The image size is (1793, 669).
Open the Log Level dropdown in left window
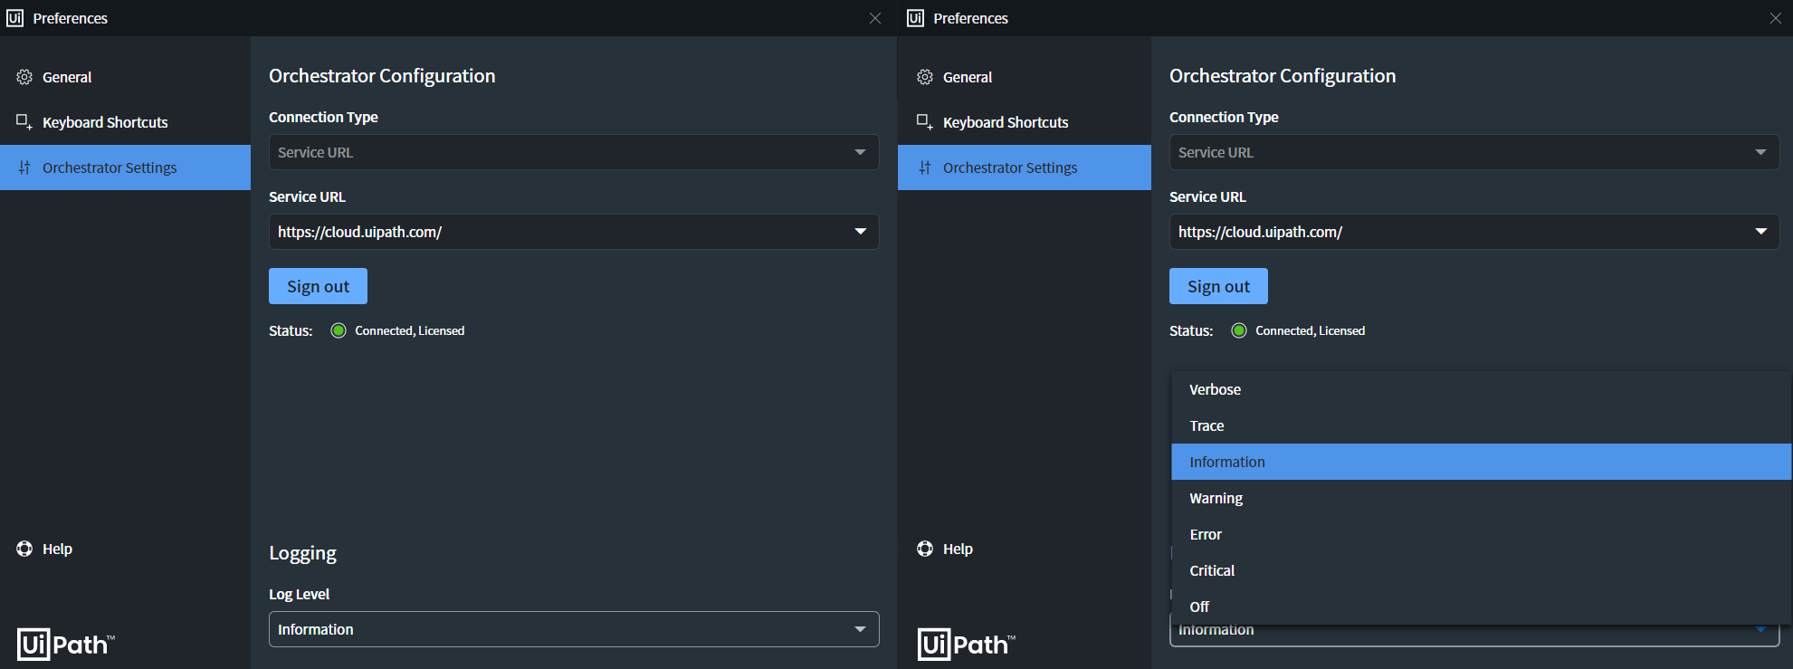pyautogui.click(x=573, y=629)
